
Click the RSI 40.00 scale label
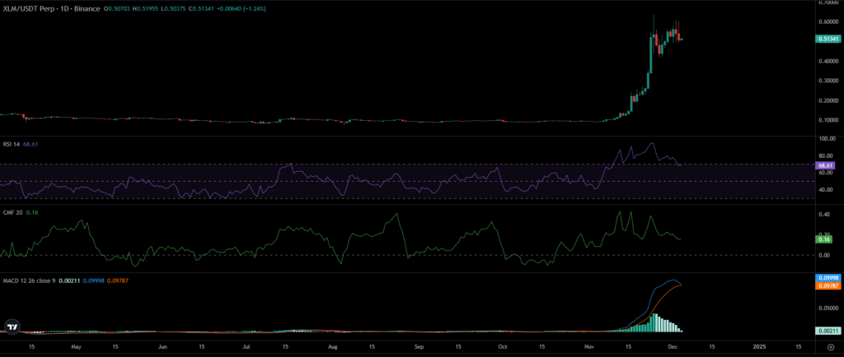tap(828, 189)
